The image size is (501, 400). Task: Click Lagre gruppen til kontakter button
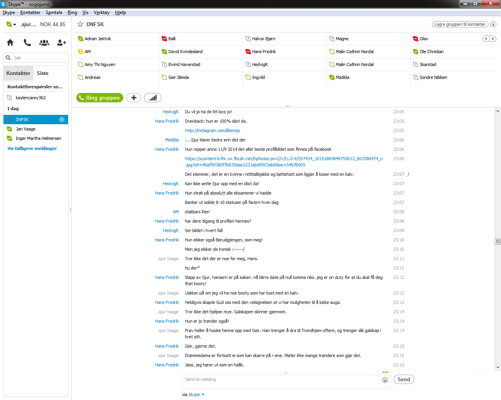(x=460, y=24)
